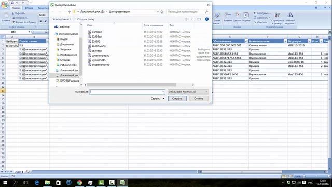This screenshot has height=187, width=332.
Task: Open filter dropdown on Наименование header
Action: tap(285, 41)
